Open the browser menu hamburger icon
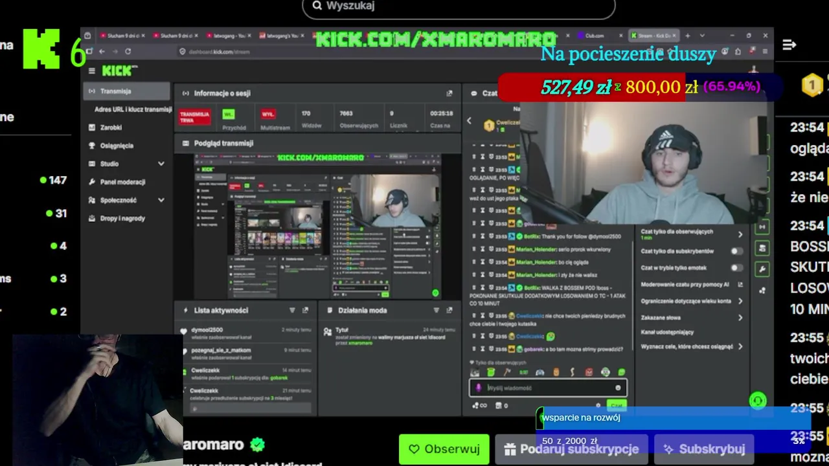 [765, 51]
